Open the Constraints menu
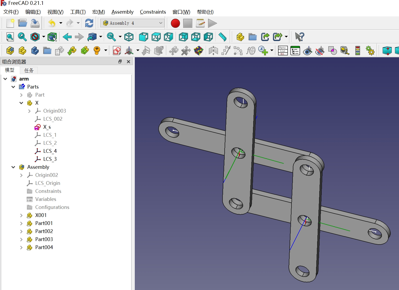399x290 pixels. [x=153, y=12]
